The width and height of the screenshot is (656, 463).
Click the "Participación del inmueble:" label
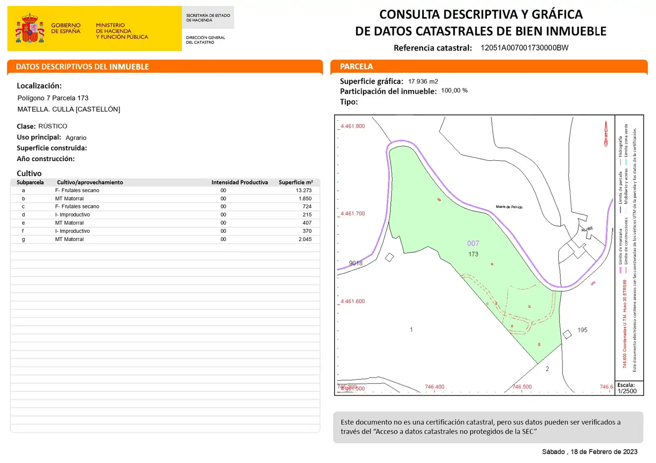click(x=388, y=91)
